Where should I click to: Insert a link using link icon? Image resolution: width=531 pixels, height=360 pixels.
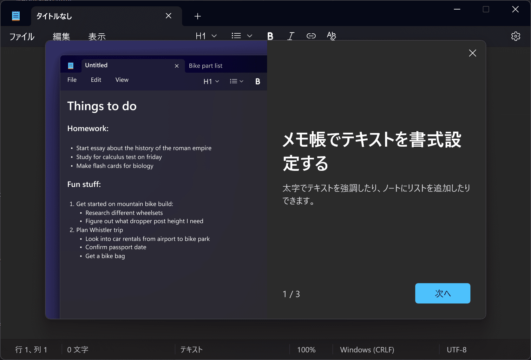(x=311, y=36)
